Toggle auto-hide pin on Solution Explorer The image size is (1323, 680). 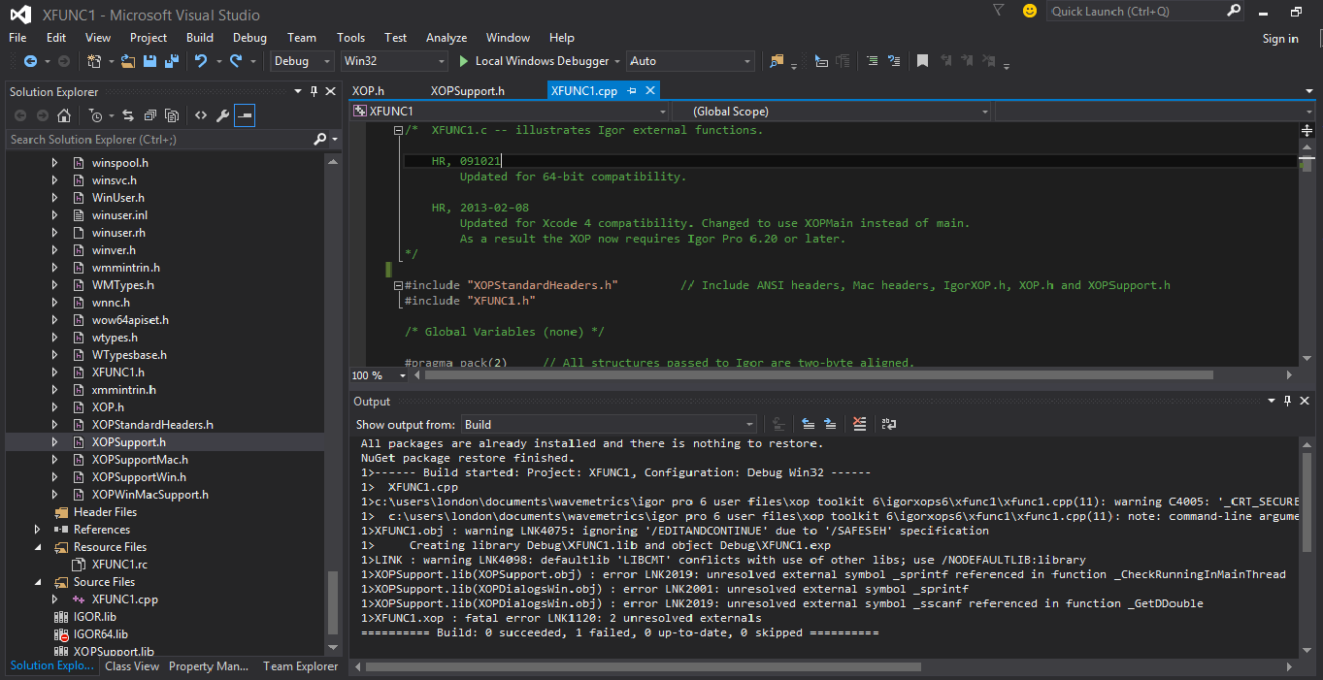[314, 91]
